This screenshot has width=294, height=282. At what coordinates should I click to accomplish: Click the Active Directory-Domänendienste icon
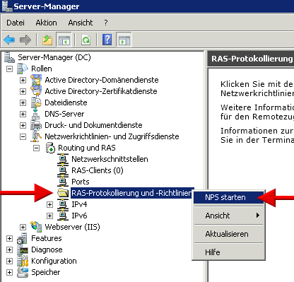pyautogui.click(x=36, y=80)
